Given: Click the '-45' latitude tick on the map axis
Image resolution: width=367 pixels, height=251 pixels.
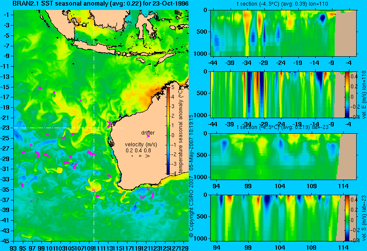Looking at the screenshot, I should [x=5, y=241].
